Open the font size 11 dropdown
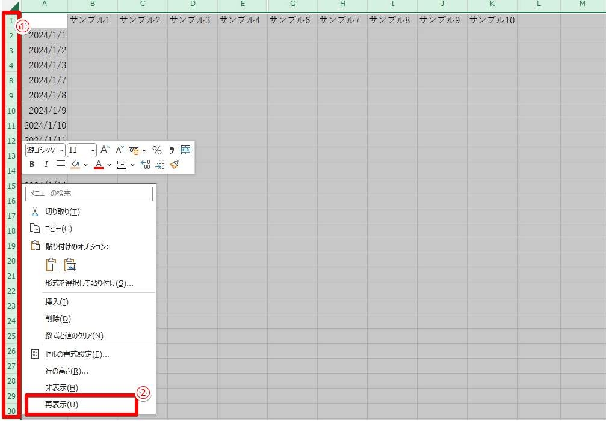Image resolution: width=606 pixels, height=421 pixels. (x=93, y=150)
